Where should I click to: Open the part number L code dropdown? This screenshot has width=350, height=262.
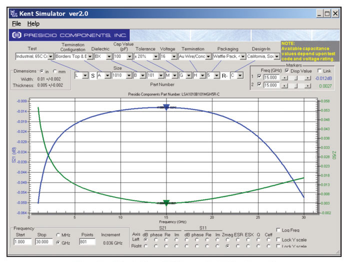tap(85, 76)
